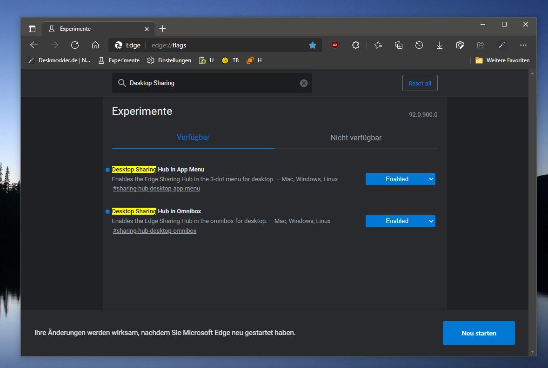Click the Edge logo in address bar
Screen dimensions: 548x368
point(119,45)
